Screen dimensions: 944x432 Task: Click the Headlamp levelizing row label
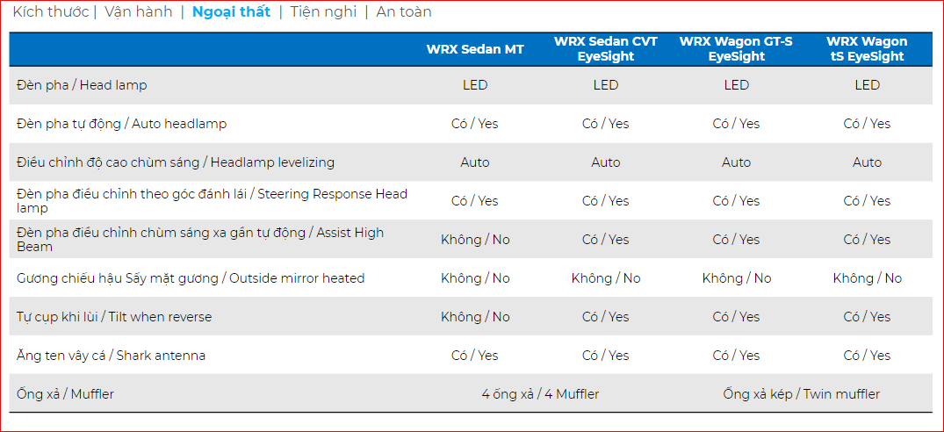point(176,162)
